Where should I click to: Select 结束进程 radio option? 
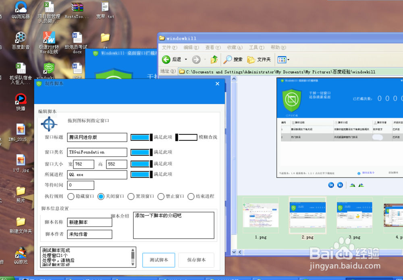(201, 196)
